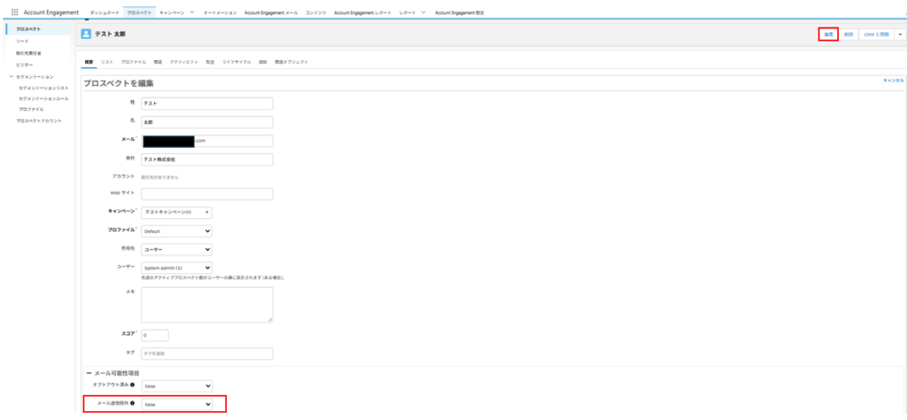Open セグメンテーションルール in the sidebar
907x420 pixels.
click(43, 98)
